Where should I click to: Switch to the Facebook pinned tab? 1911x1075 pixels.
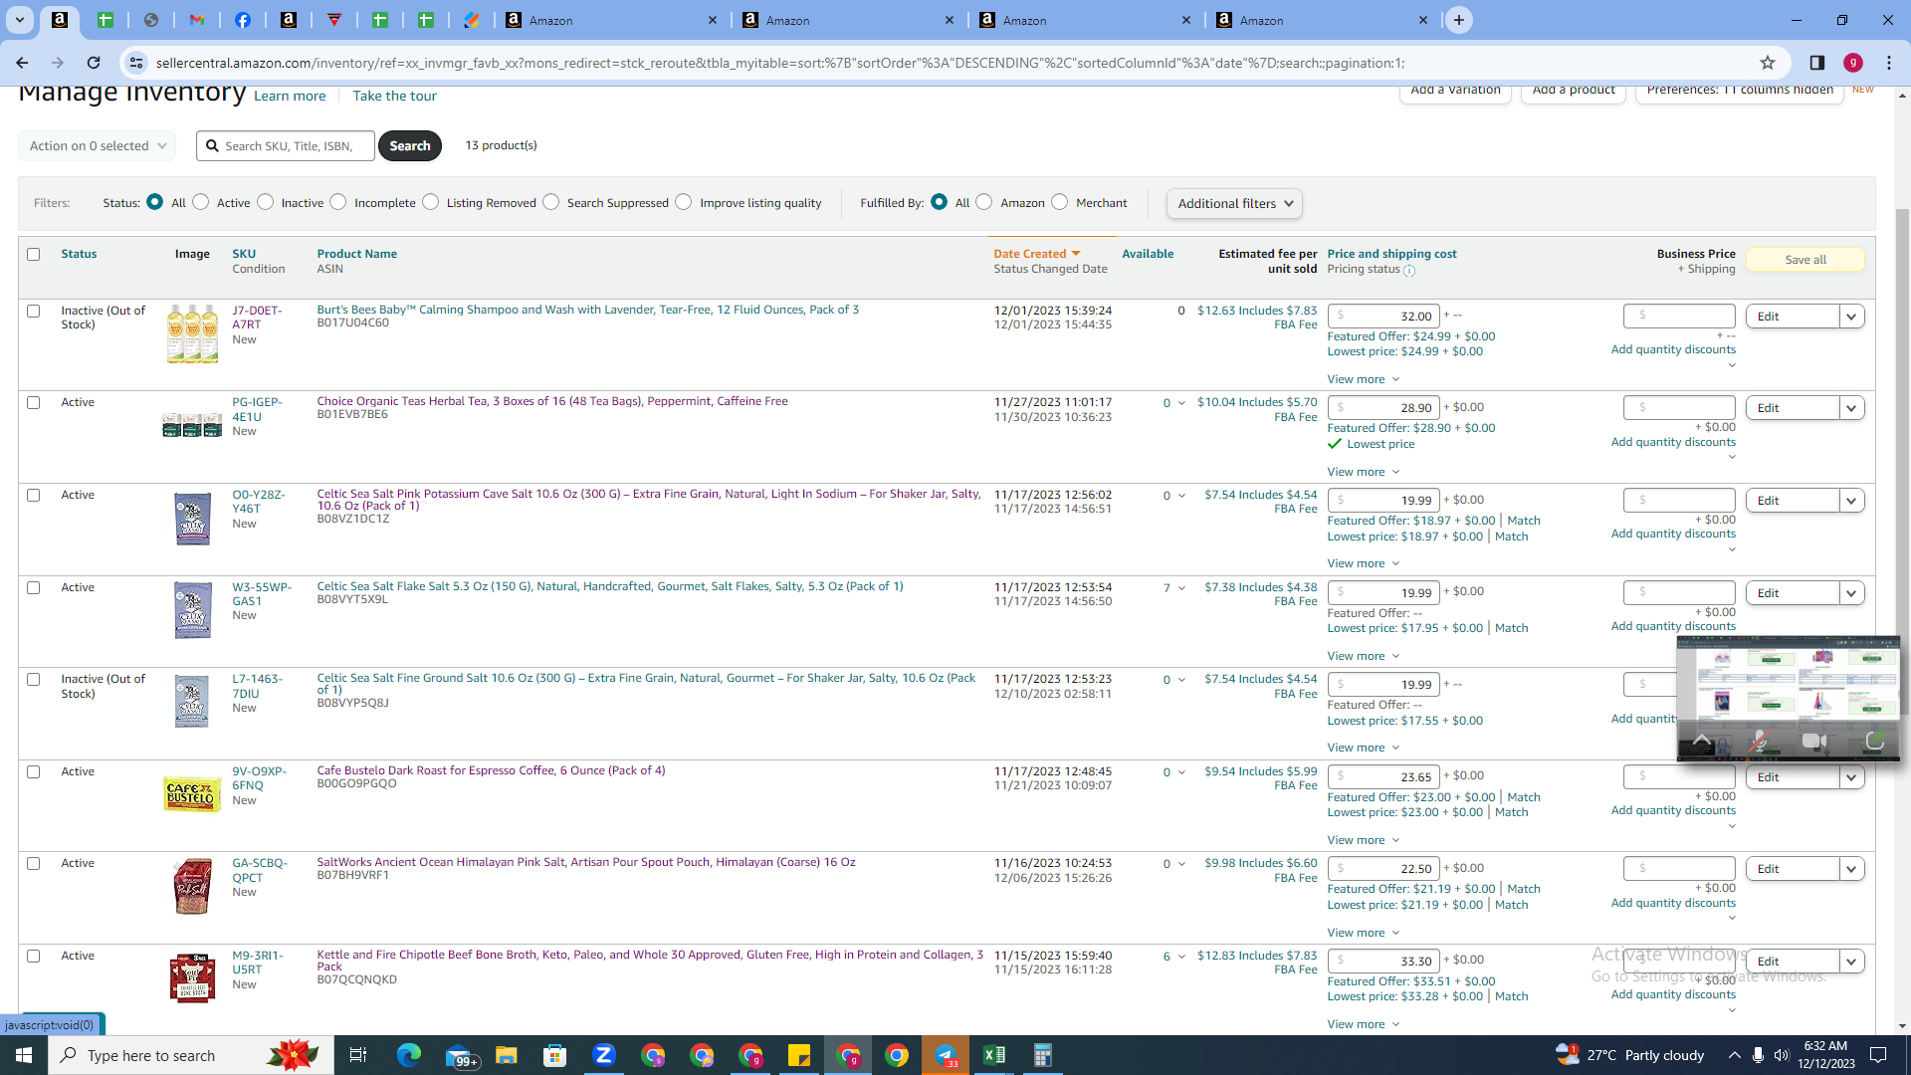click(x=243, y=20)
